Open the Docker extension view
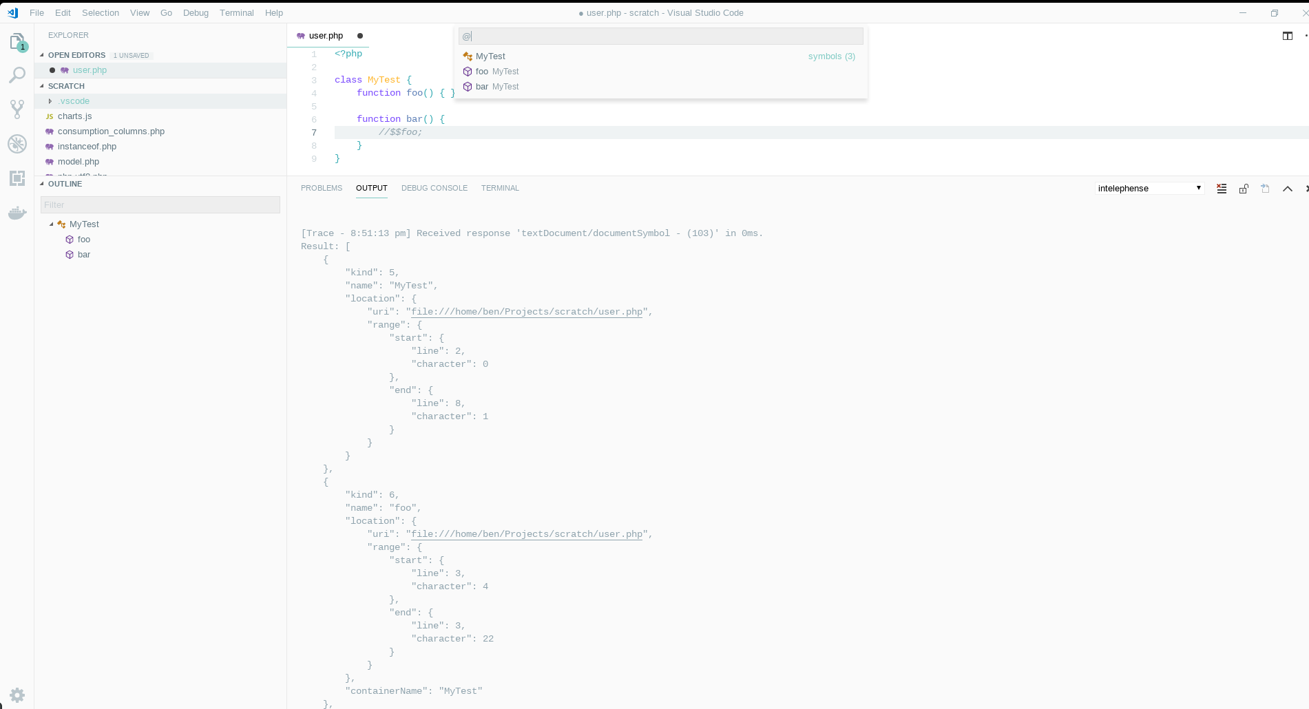The width and height of the screenshot is (1309, 709). coord(17,213)
